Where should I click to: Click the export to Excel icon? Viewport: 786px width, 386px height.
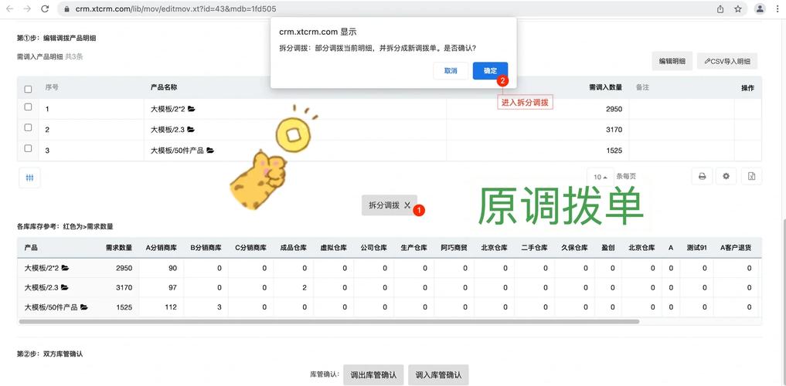(x=751, y=176)
